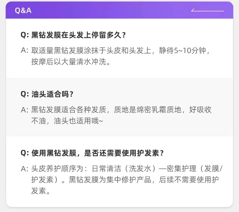Image resolution: width=239 pixels, height=212 pixels.
Task: Click the first 'A:' answer marker
Action: click(x=25, y=50)
